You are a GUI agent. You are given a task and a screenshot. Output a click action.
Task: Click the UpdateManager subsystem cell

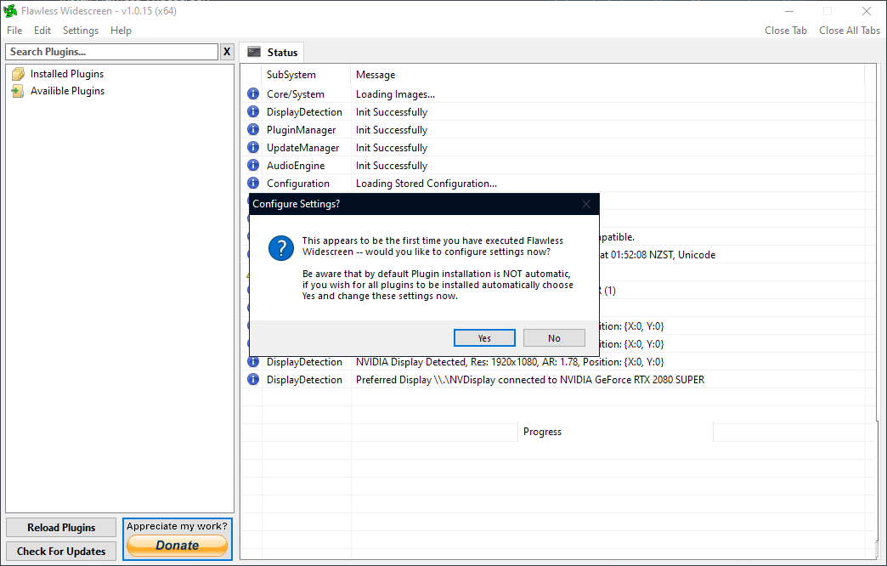(302, 148)
